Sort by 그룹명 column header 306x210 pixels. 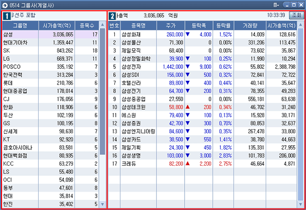(20, 26)
